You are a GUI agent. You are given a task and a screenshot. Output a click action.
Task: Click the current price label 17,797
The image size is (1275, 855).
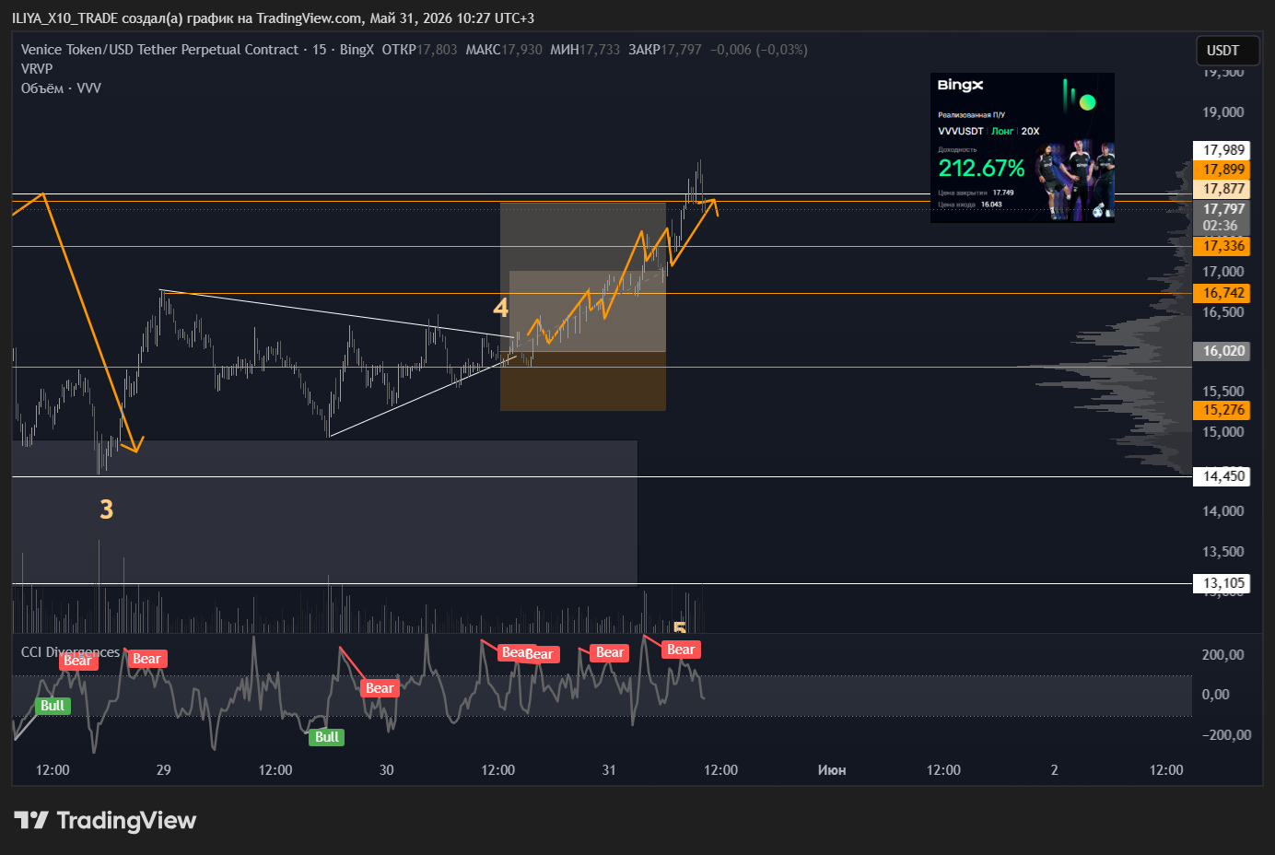(x=1222, y=209)
